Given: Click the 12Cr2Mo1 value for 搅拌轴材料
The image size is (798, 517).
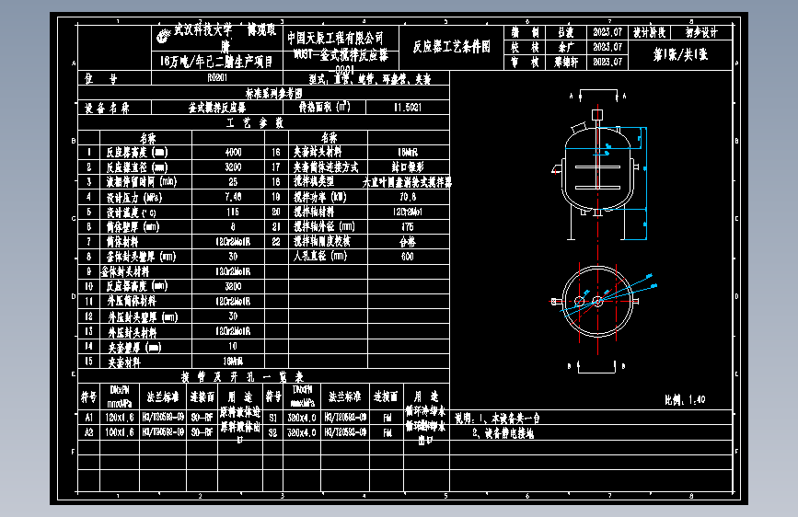Looking at the screenshot, I should point(408,212).
